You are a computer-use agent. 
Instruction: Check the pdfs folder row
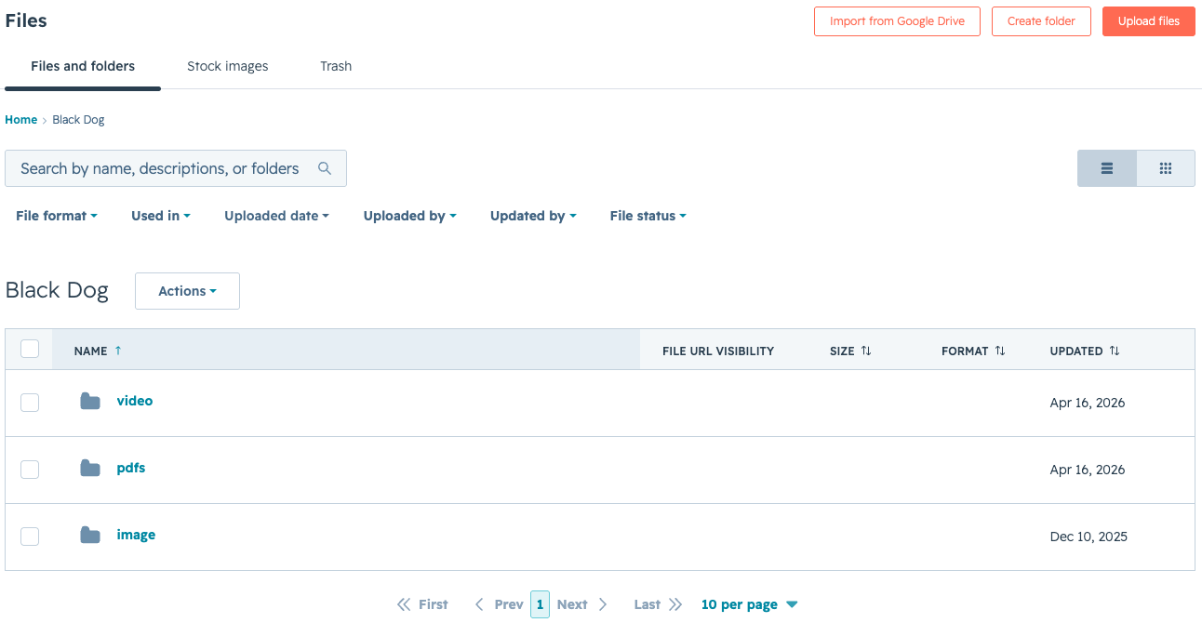click(30, 470)
